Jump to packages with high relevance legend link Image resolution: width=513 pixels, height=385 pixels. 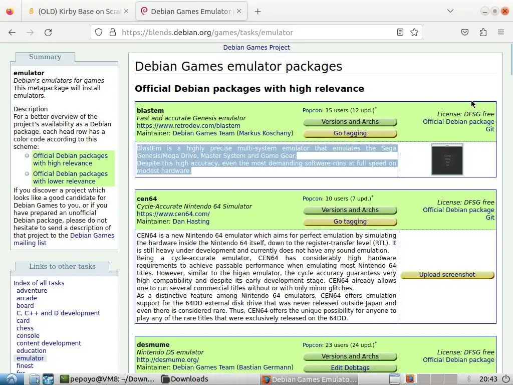tap(70, 159)
